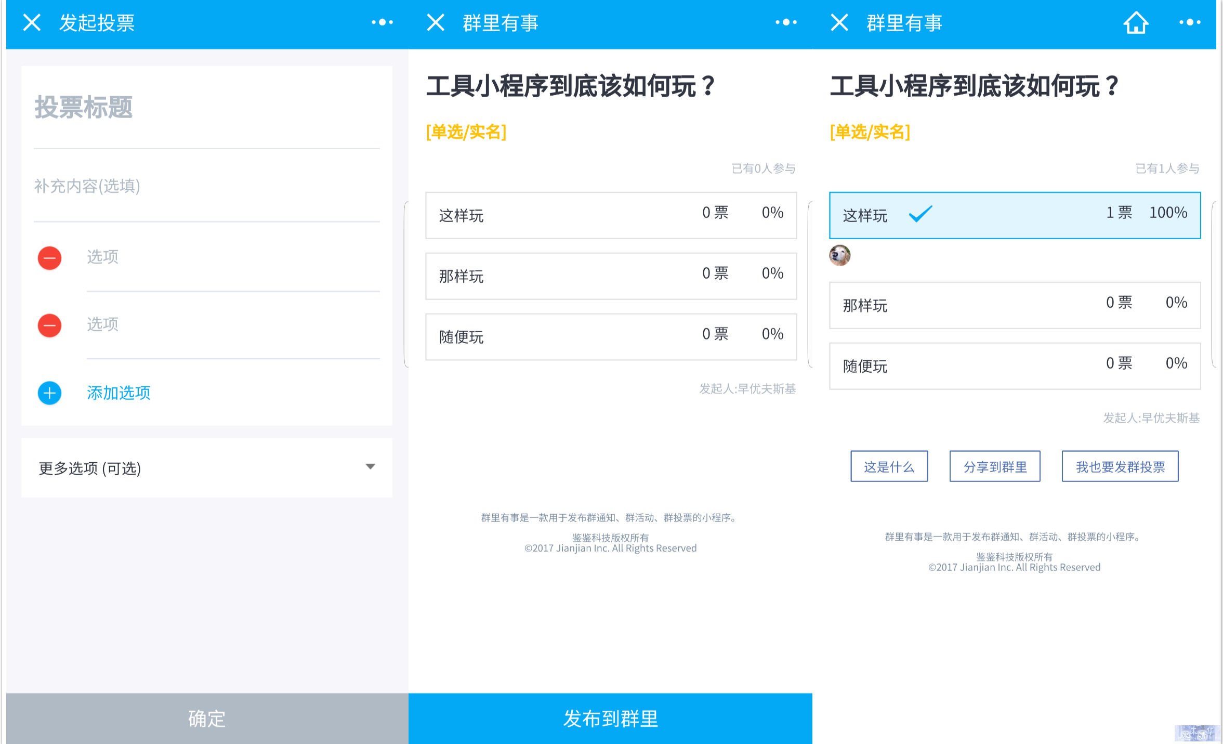Select 随便玩 option on the voted screen
Viewport: 1223px width, 744px height.
[1015, 366]
